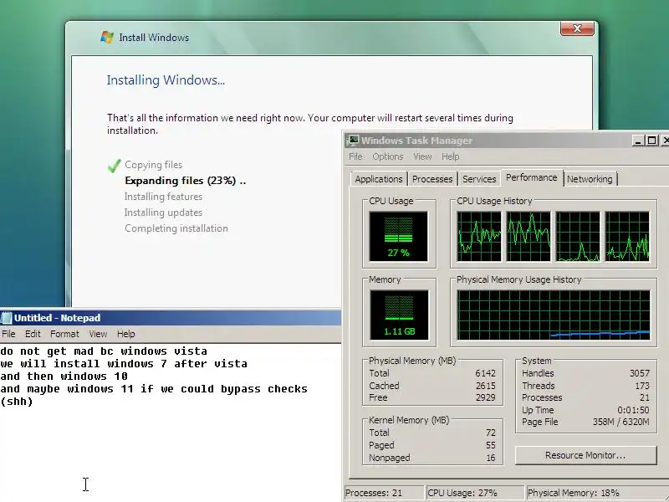Image resolution: width=669 pixels, height=502 pixels.
Task: Click the Resource Monitor button
Action: pos(585,455)
